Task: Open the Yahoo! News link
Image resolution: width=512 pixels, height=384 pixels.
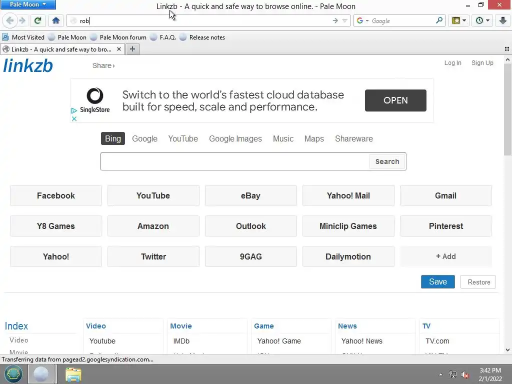Action: coord(362,341)
